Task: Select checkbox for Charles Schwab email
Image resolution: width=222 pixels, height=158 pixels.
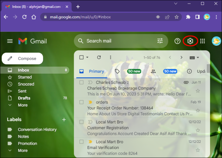Action: click(x=81, y=82)
